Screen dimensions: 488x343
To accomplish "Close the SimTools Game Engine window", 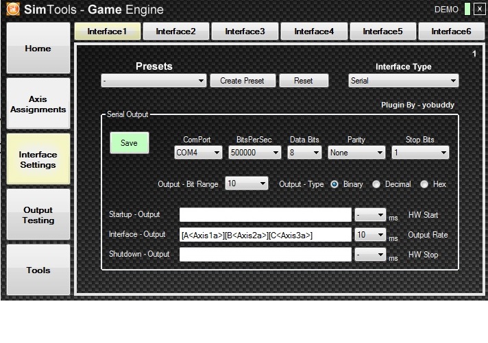I will point(479,9).
